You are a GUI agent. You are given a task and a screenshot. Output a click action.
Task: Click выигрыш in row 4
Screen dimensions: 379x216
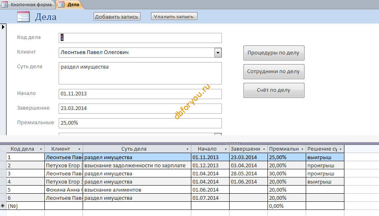(325, 181)
